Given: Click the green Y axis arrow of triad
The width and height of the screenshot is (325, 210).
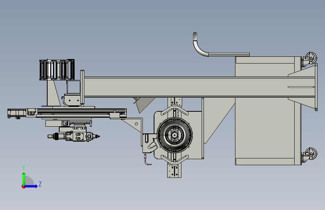Looking at the screenshot, I should [x=24, y=179].
